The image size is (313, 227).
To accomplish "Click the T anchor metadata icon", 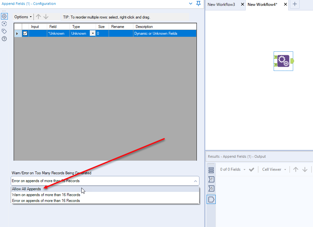I will coord(211,179).
